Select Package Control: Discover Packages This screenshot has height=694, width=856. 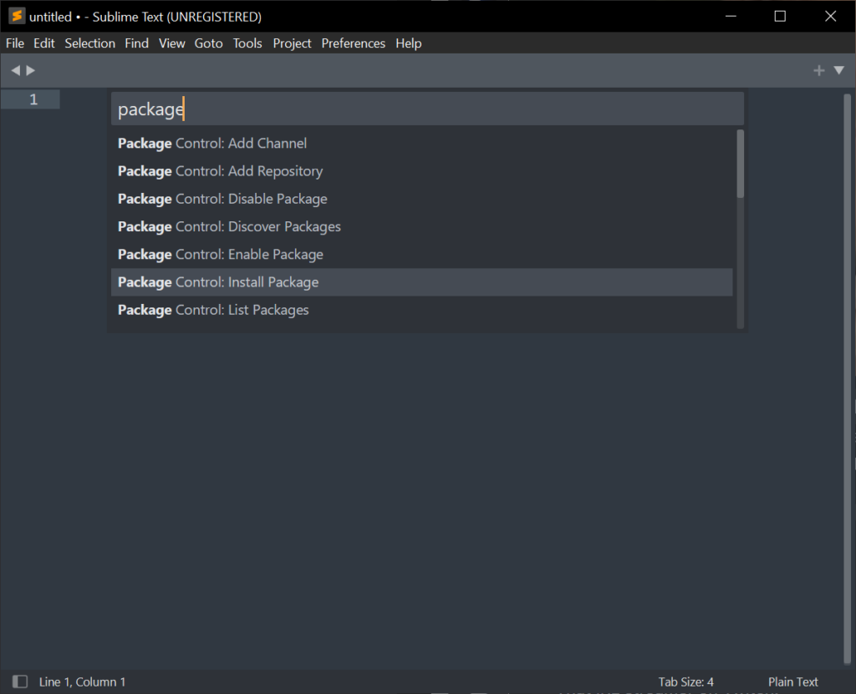click(421, 227)
